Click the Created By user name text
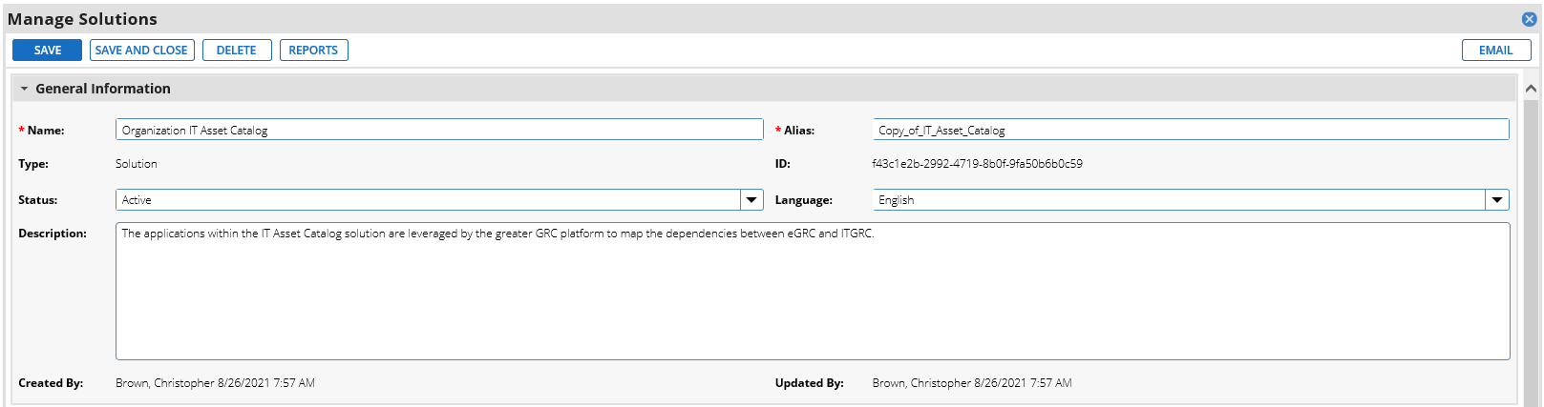 click(x=165, y=383)
